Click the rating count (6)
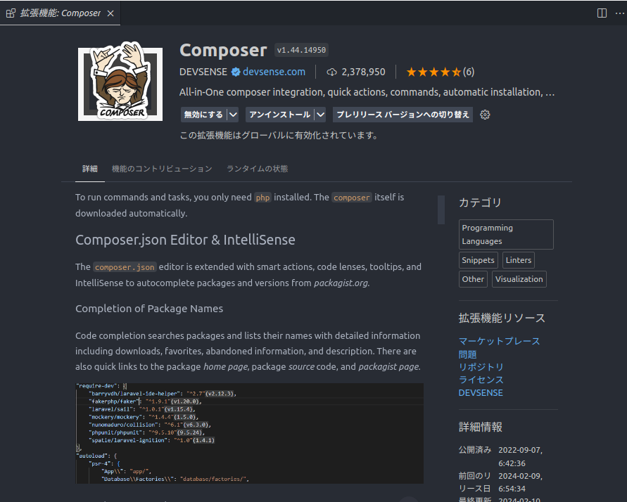Screen dimensions: 627x502 point(469,72)
